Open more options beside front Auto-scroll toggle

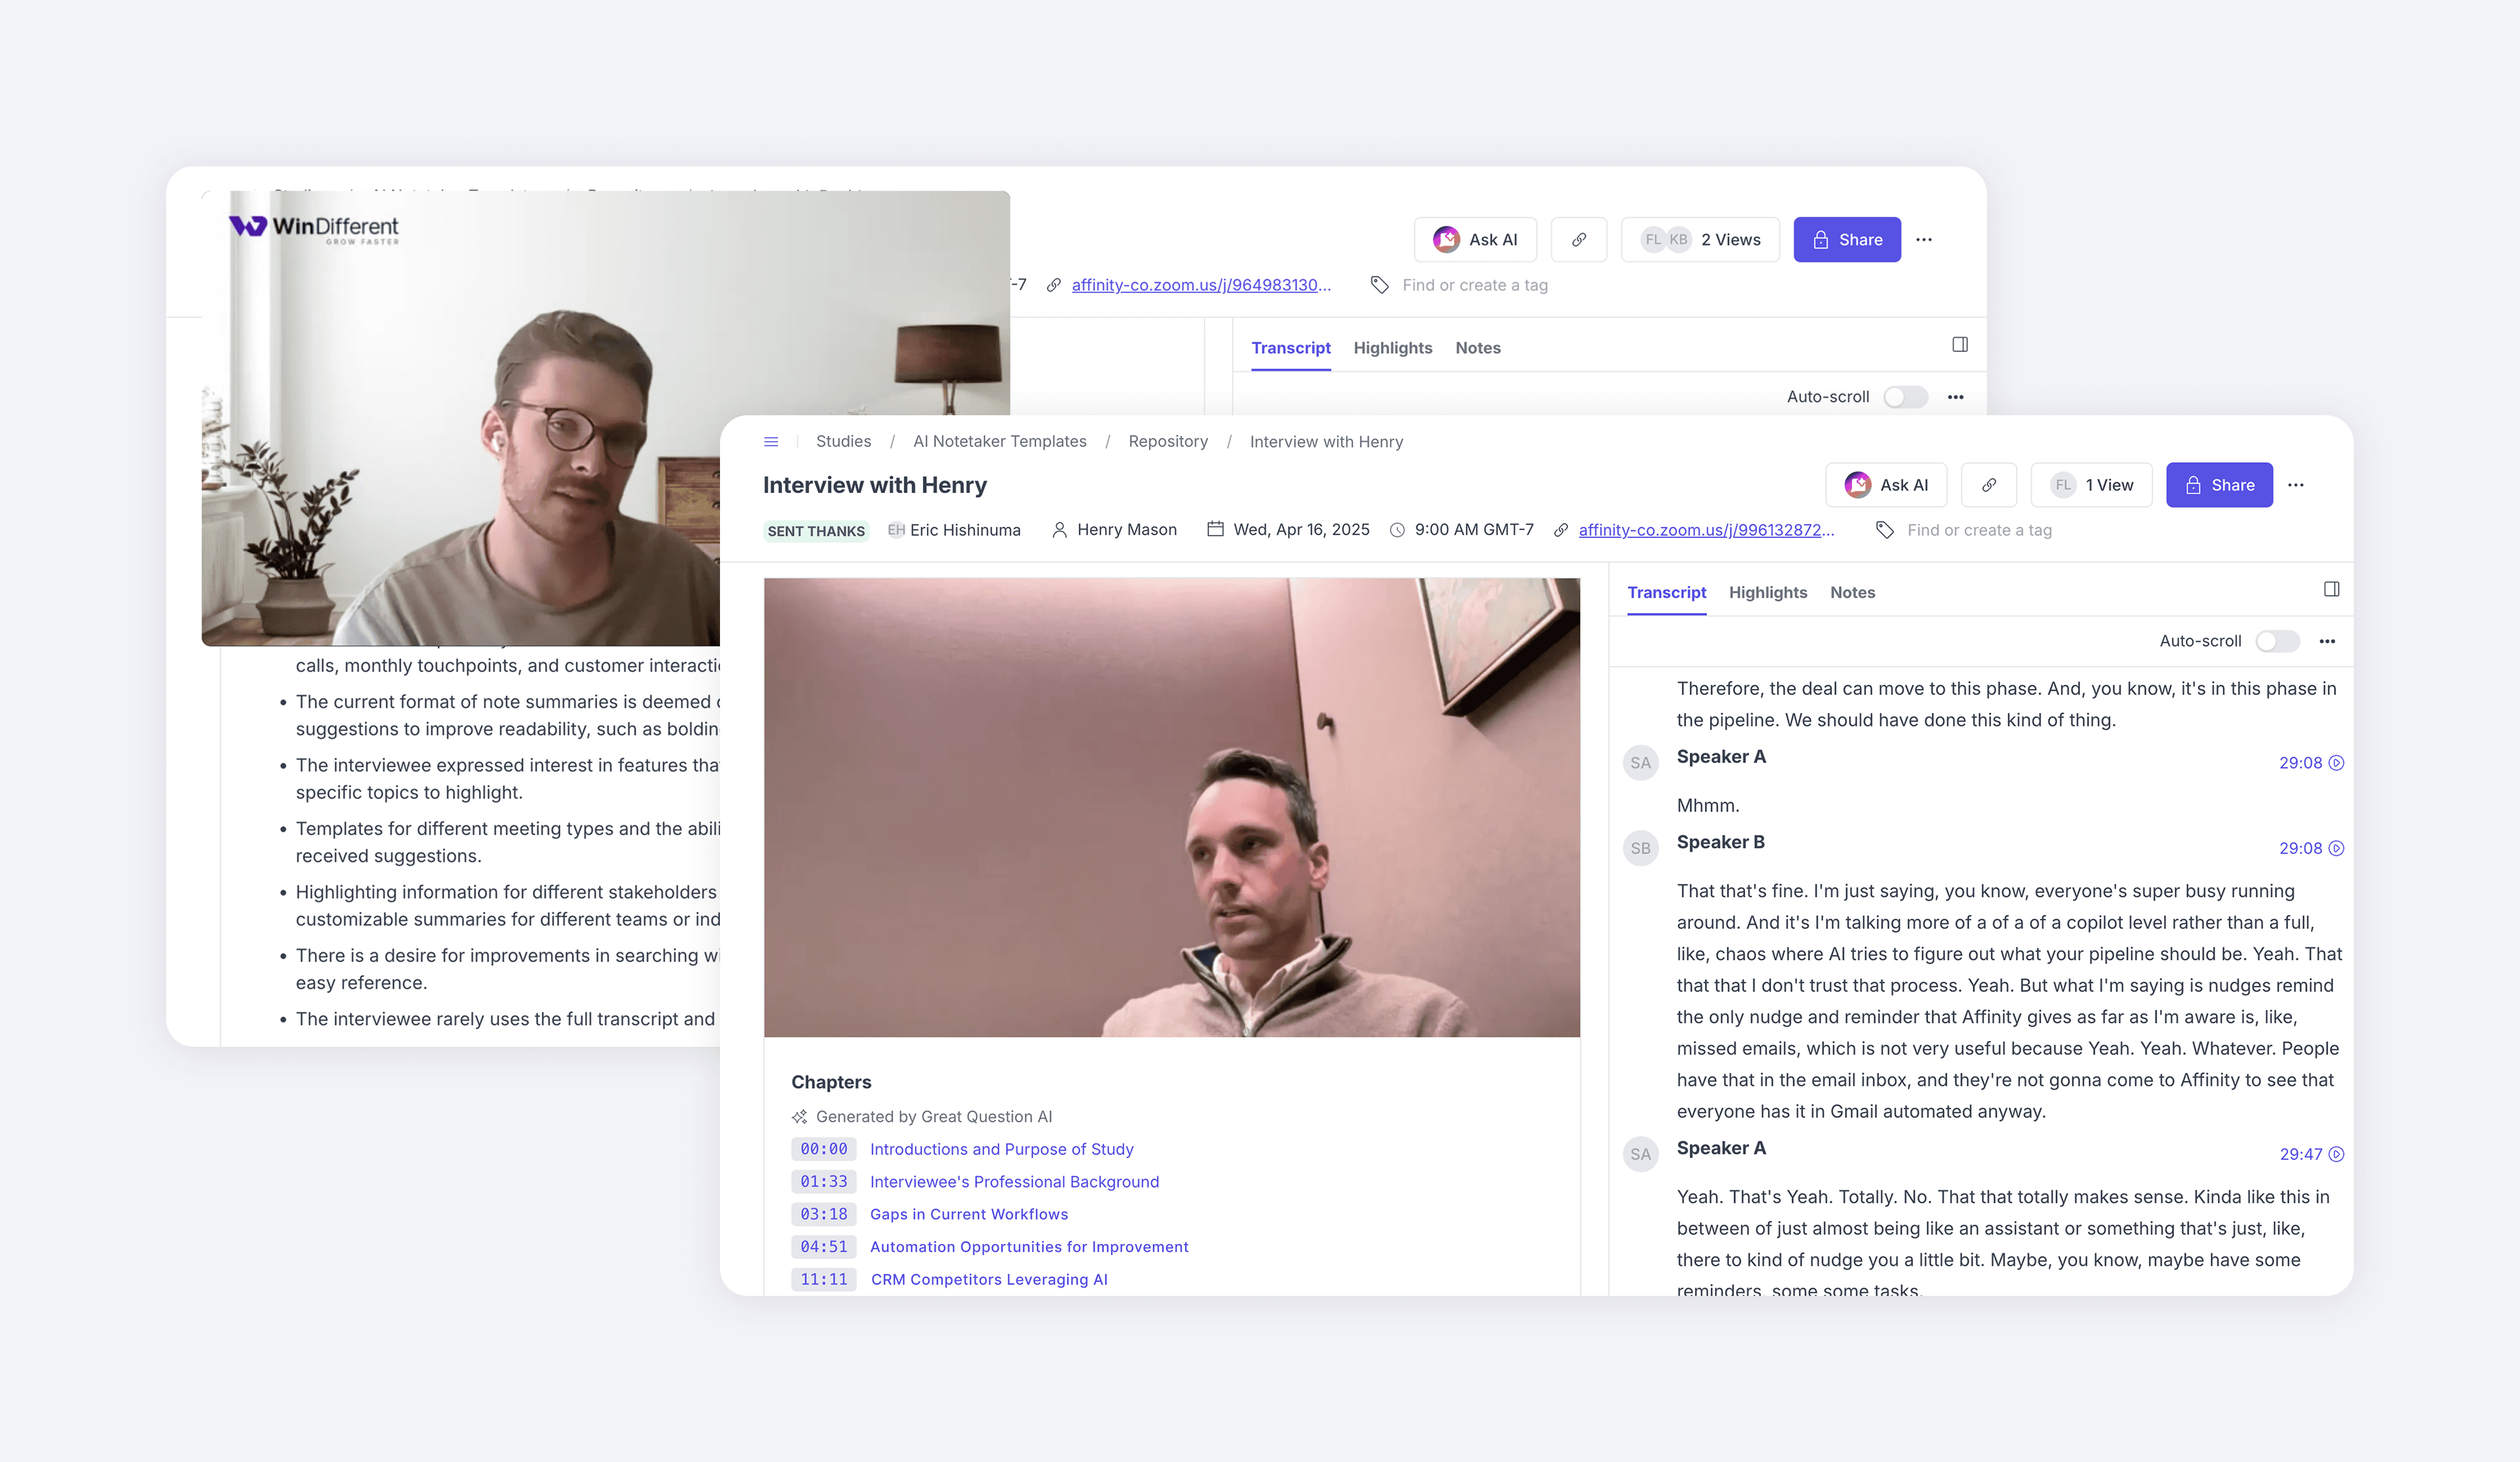[2327, 641]
